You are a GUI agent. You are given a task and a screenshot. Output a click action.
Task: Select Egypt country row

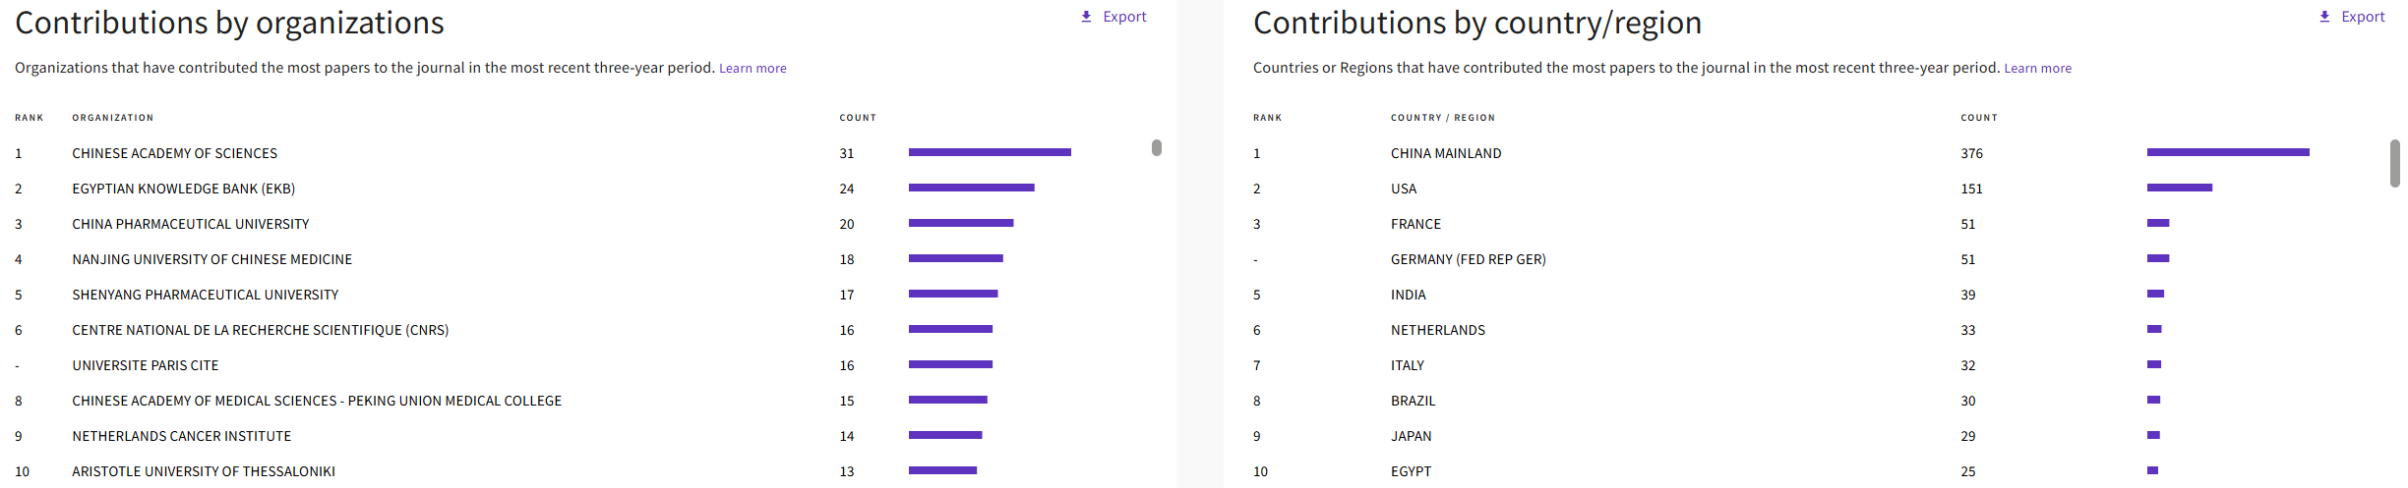(x=1412, y=471)
